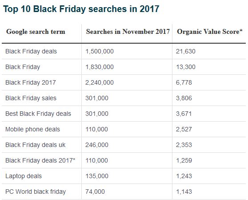Screen dimensions: 248x200
Task: Select the 246,000 searches value
Action: (x=97, y=145)
